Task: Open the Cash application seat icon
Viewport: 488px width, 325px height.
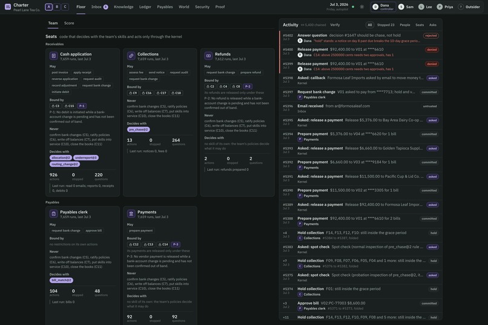Action: pyautogui.click(x=53, y=56)
